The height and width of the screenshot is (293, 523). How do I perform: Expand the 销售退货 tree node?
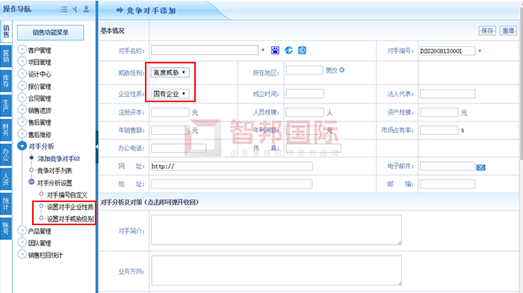[x=22, y=110]
